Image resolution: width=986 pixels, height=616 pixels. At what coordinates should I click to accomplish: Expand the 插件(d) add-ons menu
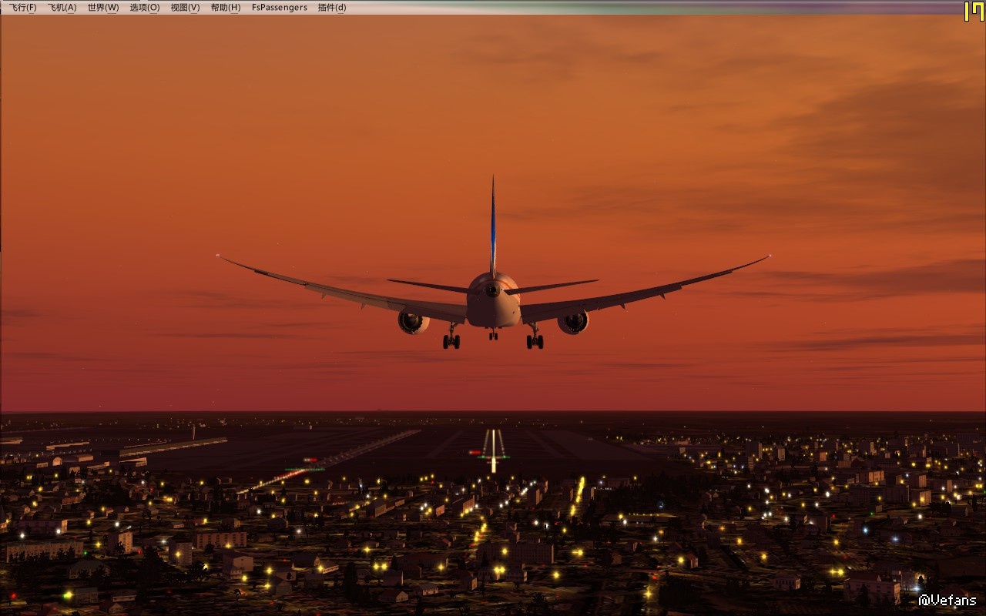pos(332,7)
